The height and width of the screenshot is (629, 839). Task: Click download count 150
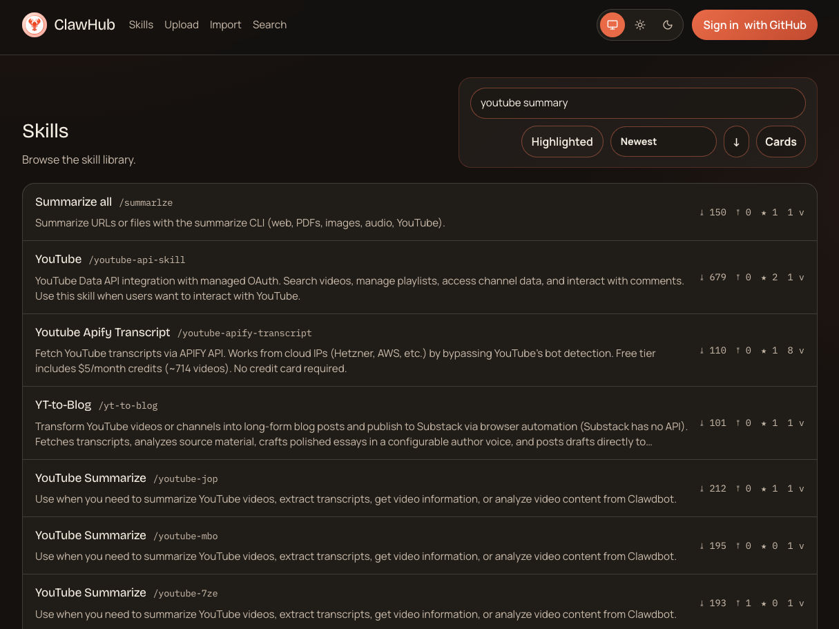[x=713, y=212]
